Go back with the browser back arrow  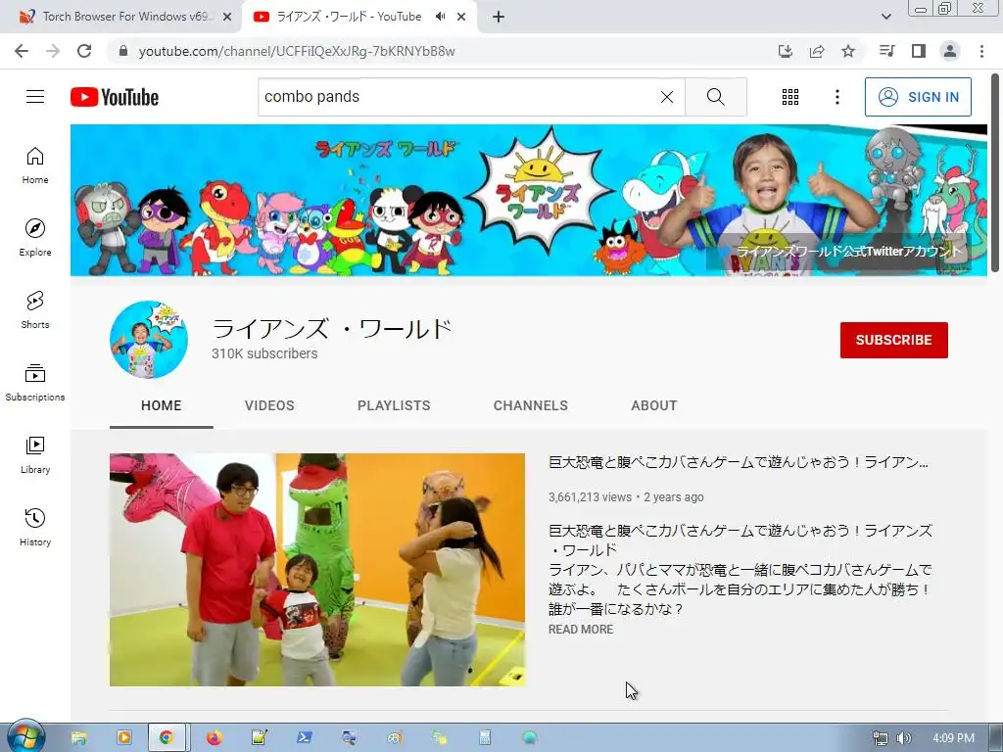coord(22,51)
